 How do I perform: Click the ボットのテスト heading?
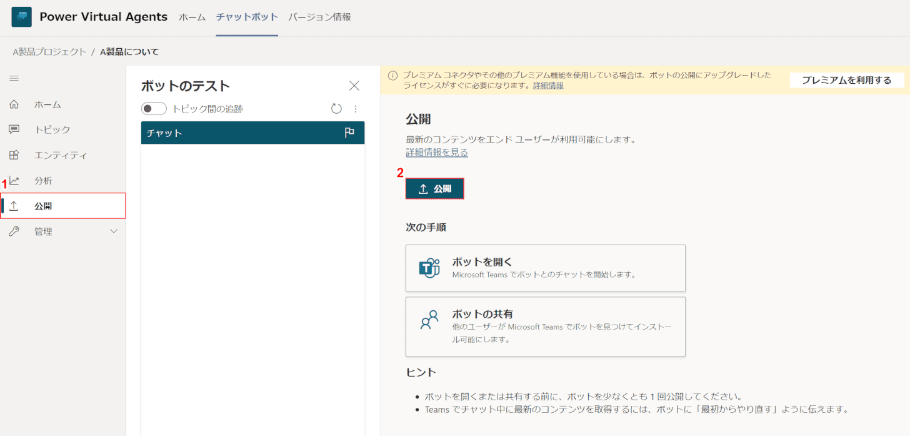coord(186,86)
